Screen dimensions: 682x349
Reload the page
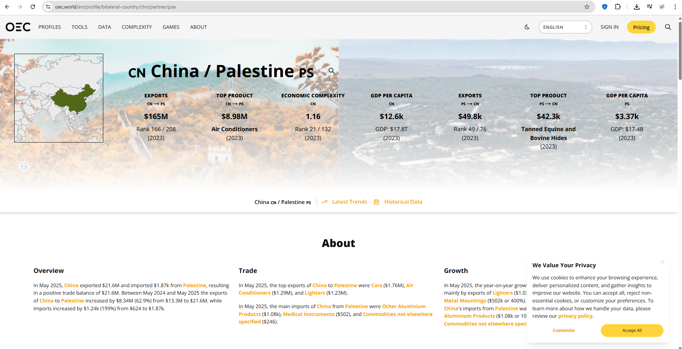pyautogui.click(x=33, y=7)
